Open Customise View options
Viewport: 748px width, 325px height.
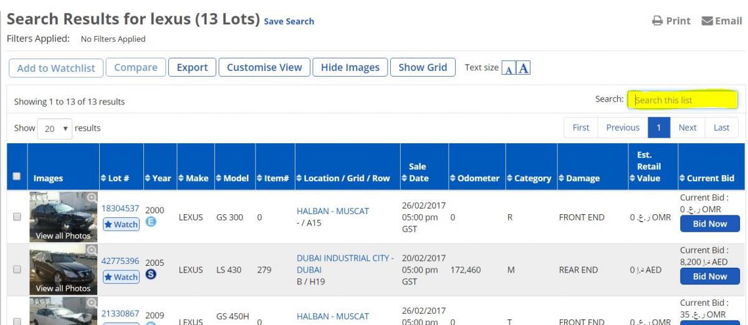pyautogui.click(x=264, y=68)
